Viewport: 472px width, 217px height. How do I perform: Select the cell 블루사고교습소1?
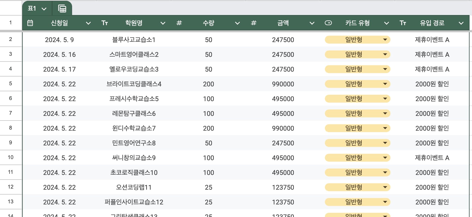coord(134,40)
